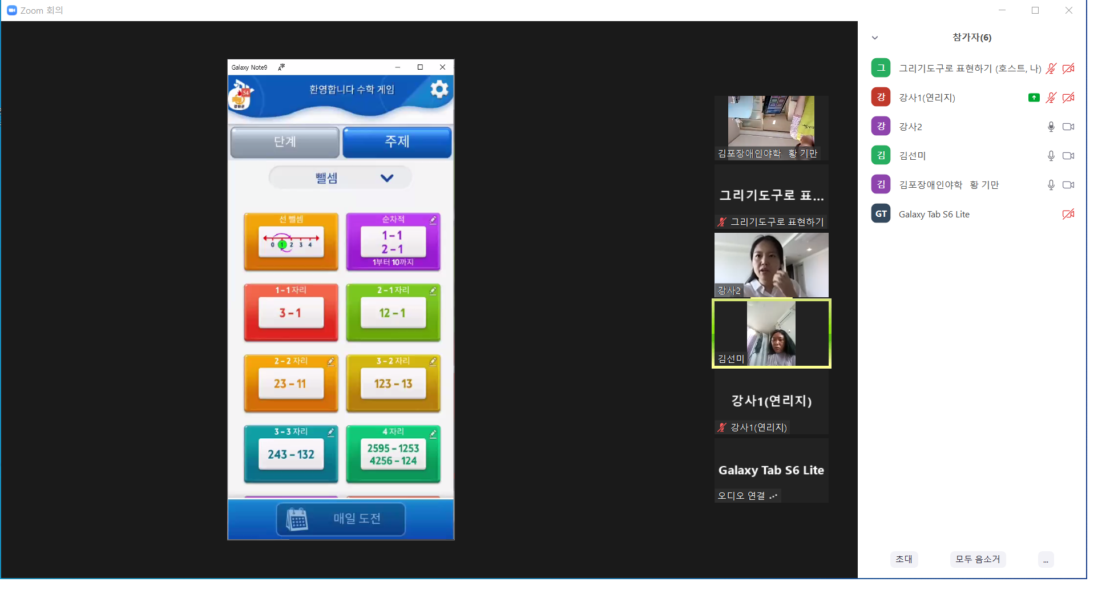The width and height of the screenshot is (1114, 590).
Task: Click the video camera icon for 김포장애인야학 황 기만
Action: pos(1068,185)
